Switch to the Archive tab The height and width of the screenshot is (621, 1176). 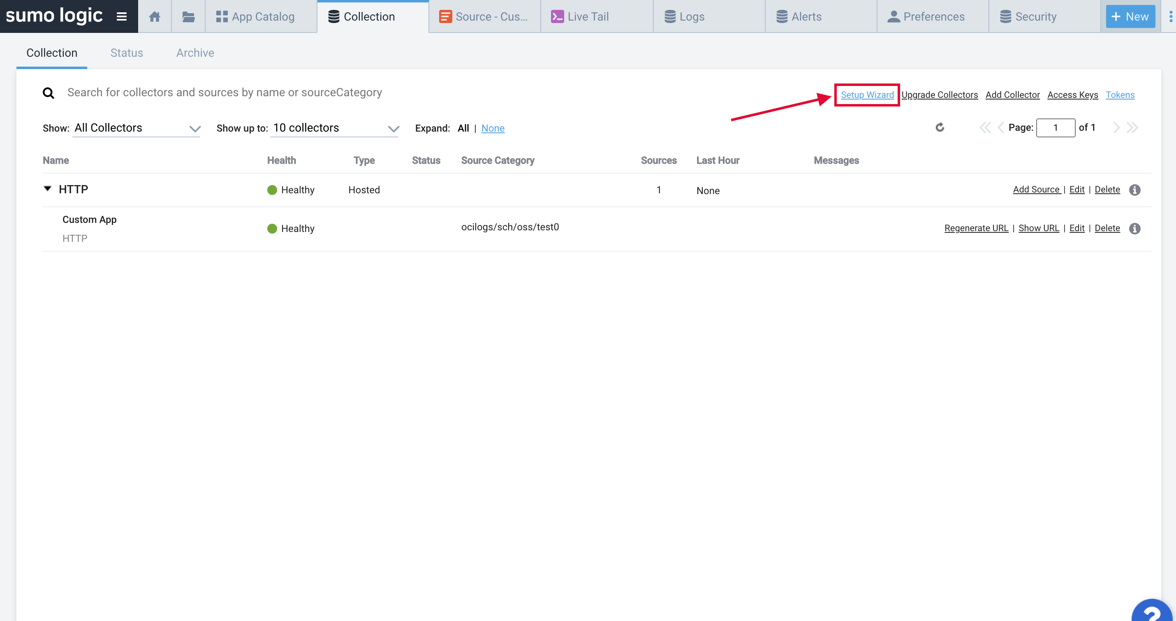[195, 53]
